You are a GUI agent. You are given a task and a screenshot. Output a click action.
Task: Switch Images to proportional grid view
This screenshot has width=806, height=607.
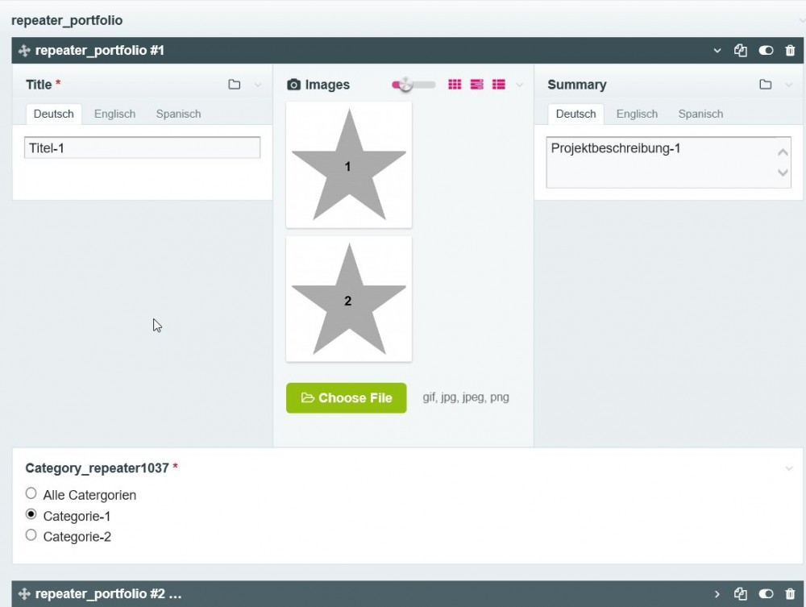[x=477, y=85]
